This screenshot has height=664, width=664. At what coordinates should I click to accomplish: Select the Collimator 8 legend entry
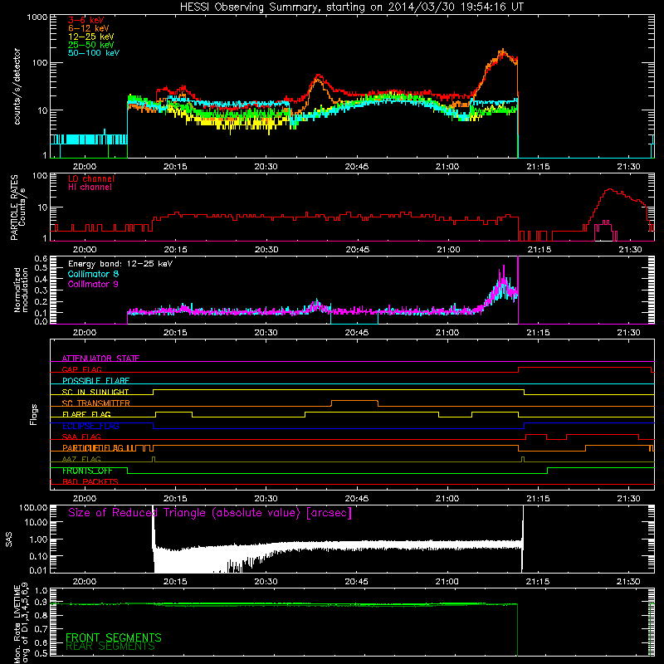click(93, 274)
